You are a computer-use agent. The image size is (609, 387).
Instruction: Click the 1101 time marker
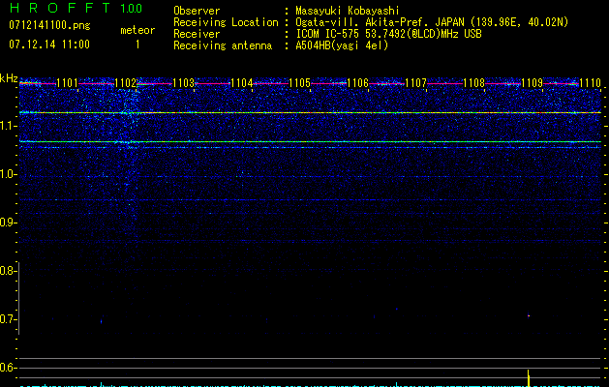(x=68, y=83)
